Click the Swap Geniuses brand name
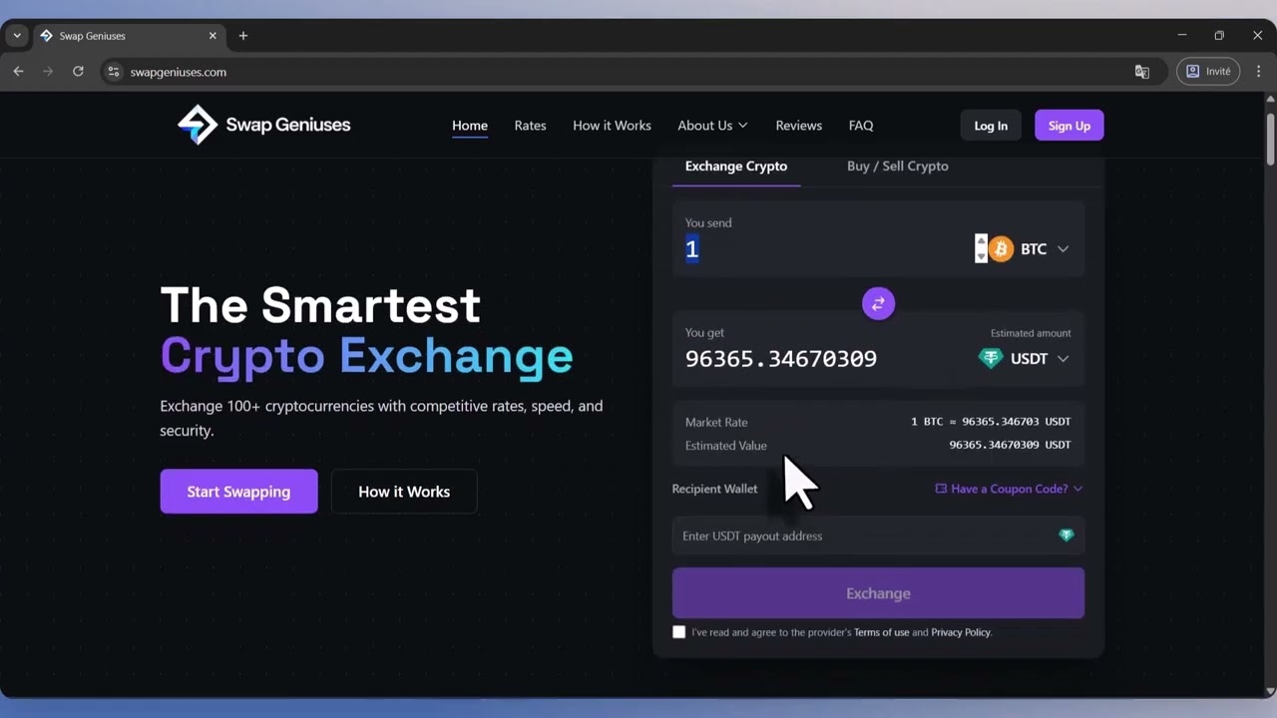 click(x=288, y=126)
